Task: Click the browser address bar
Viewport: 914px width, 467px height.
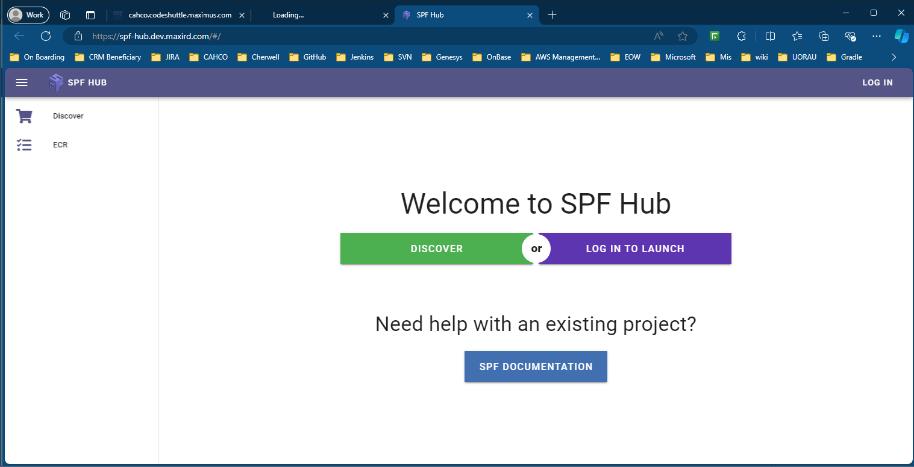Action: pyautogui.click(x=362, y=36)
